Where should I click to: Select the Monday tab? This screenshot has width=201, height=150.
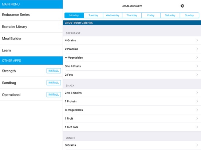click(x=74, y=15)
